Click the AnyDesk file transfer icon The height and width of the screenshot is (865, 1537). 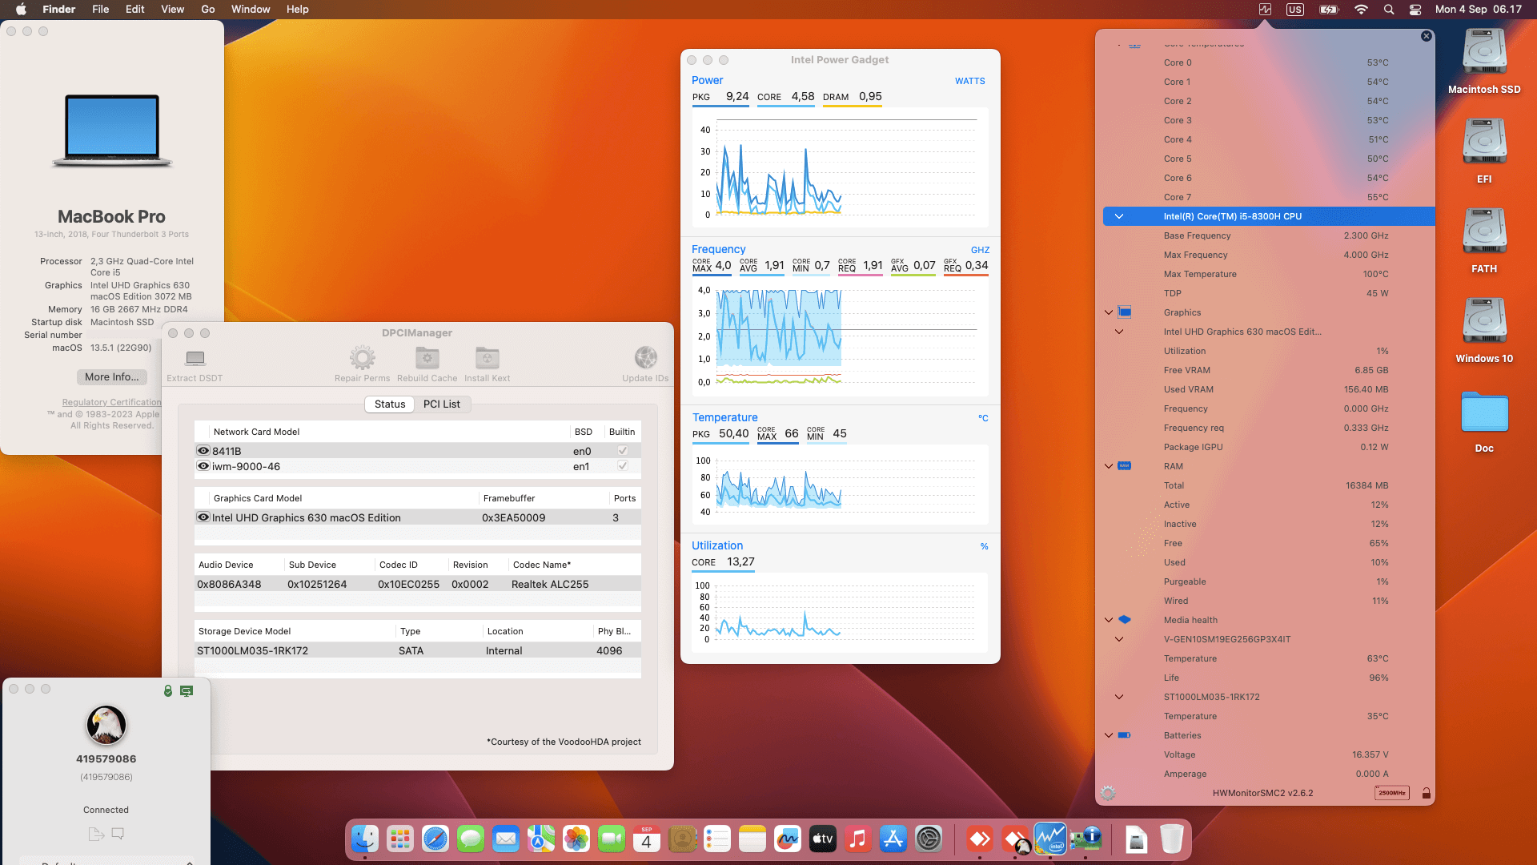coord(96,834)
